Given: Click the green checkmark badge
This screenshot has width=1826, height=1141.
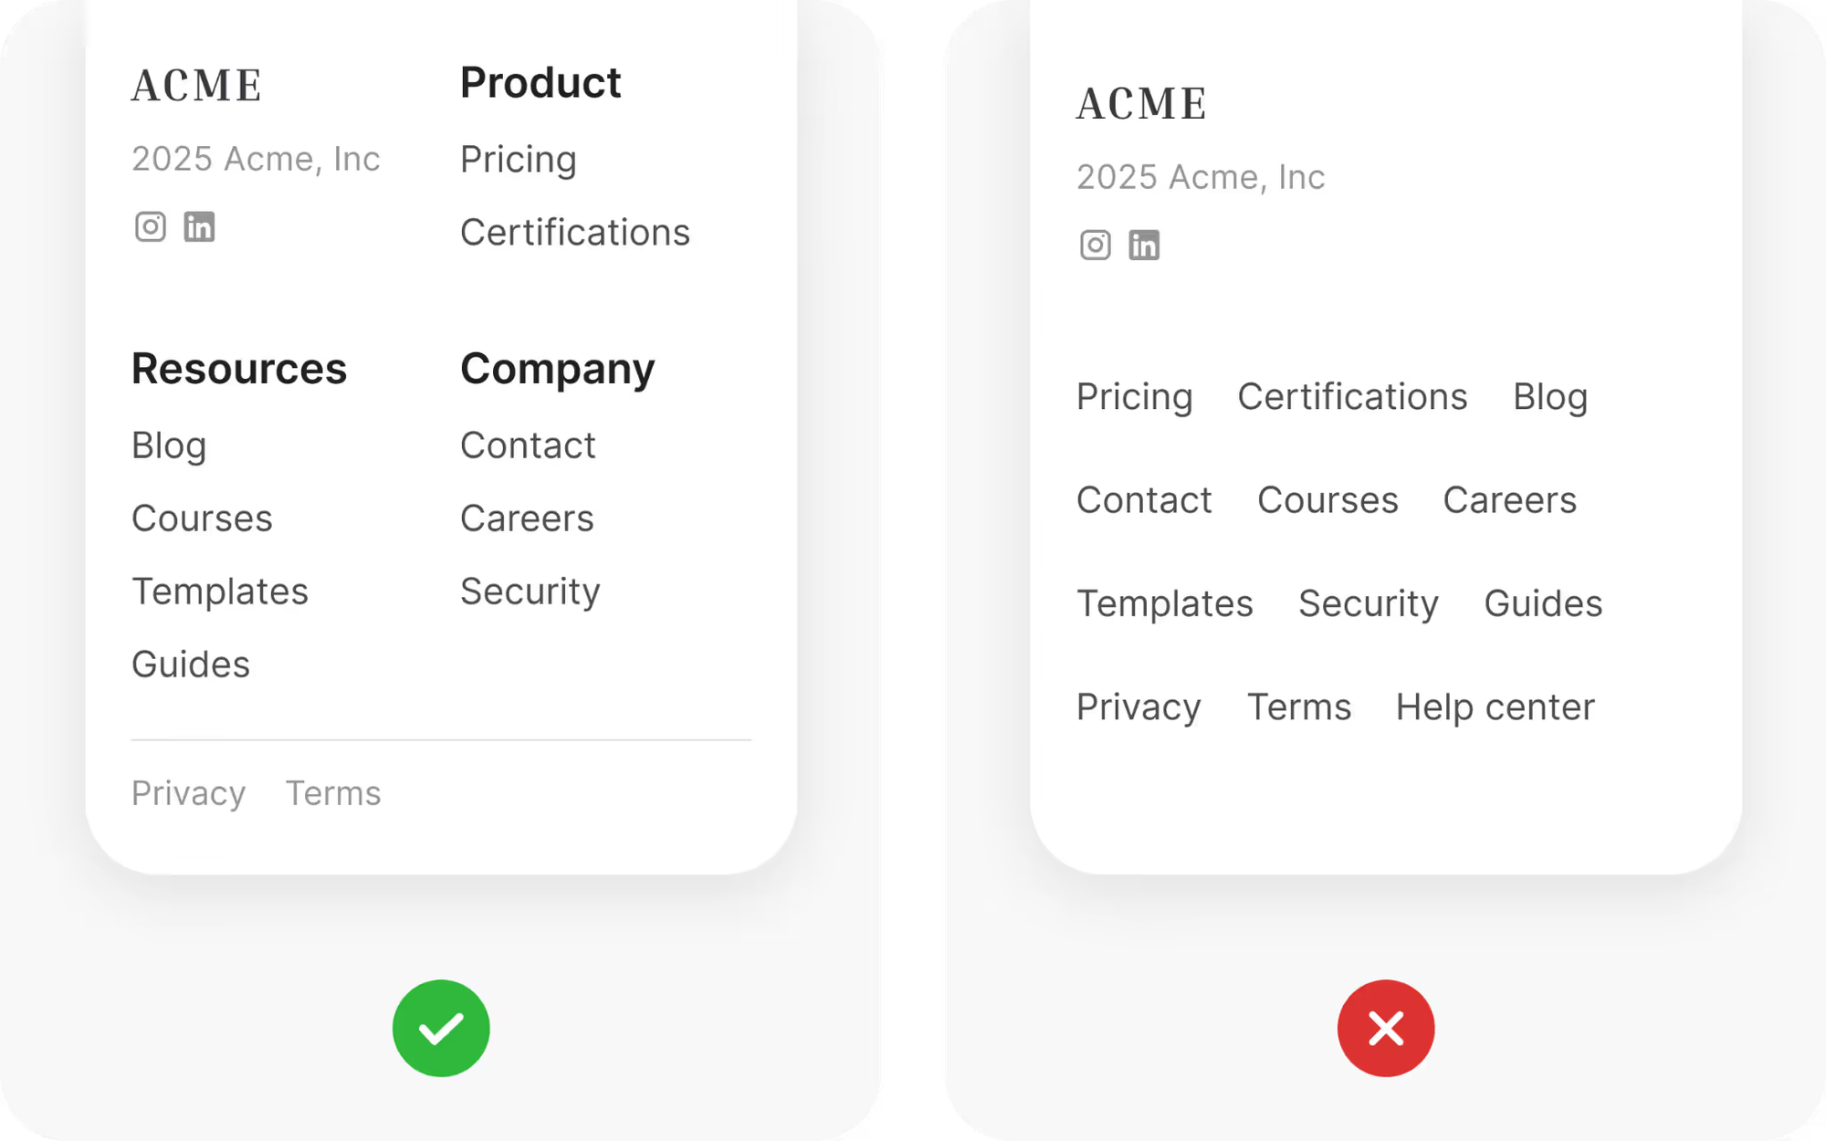Looking at the screenshot, I should coord(441,1029).
